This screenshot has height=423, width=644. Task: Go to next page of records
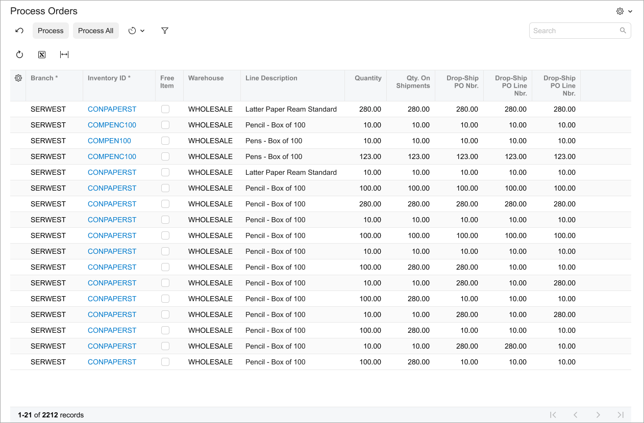(598, 415)
